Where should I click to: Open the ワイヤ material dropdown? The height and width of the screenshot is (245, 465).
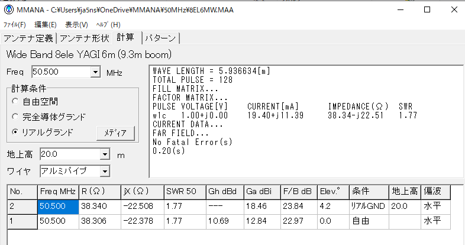click(105, 172)
